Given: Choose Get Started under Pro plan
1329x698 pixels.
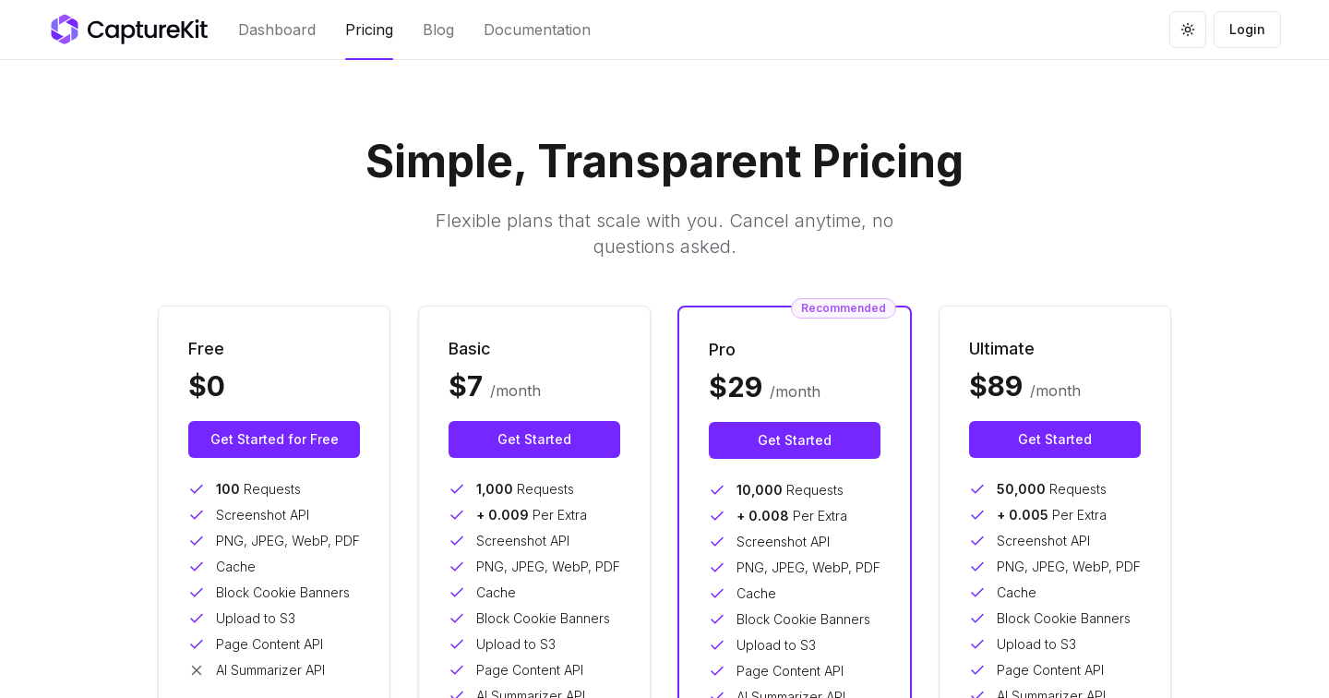Looking at the screenshot, I should (795, 440).
